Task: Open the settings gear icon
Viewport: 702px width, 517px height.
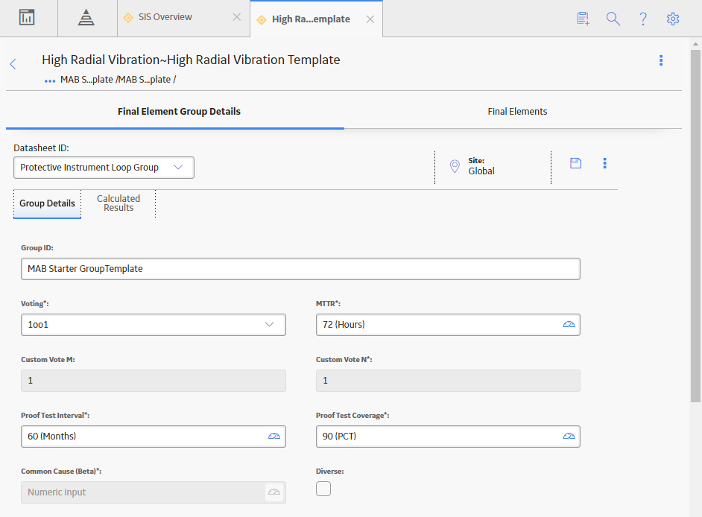Action: (x=672, y=19)
